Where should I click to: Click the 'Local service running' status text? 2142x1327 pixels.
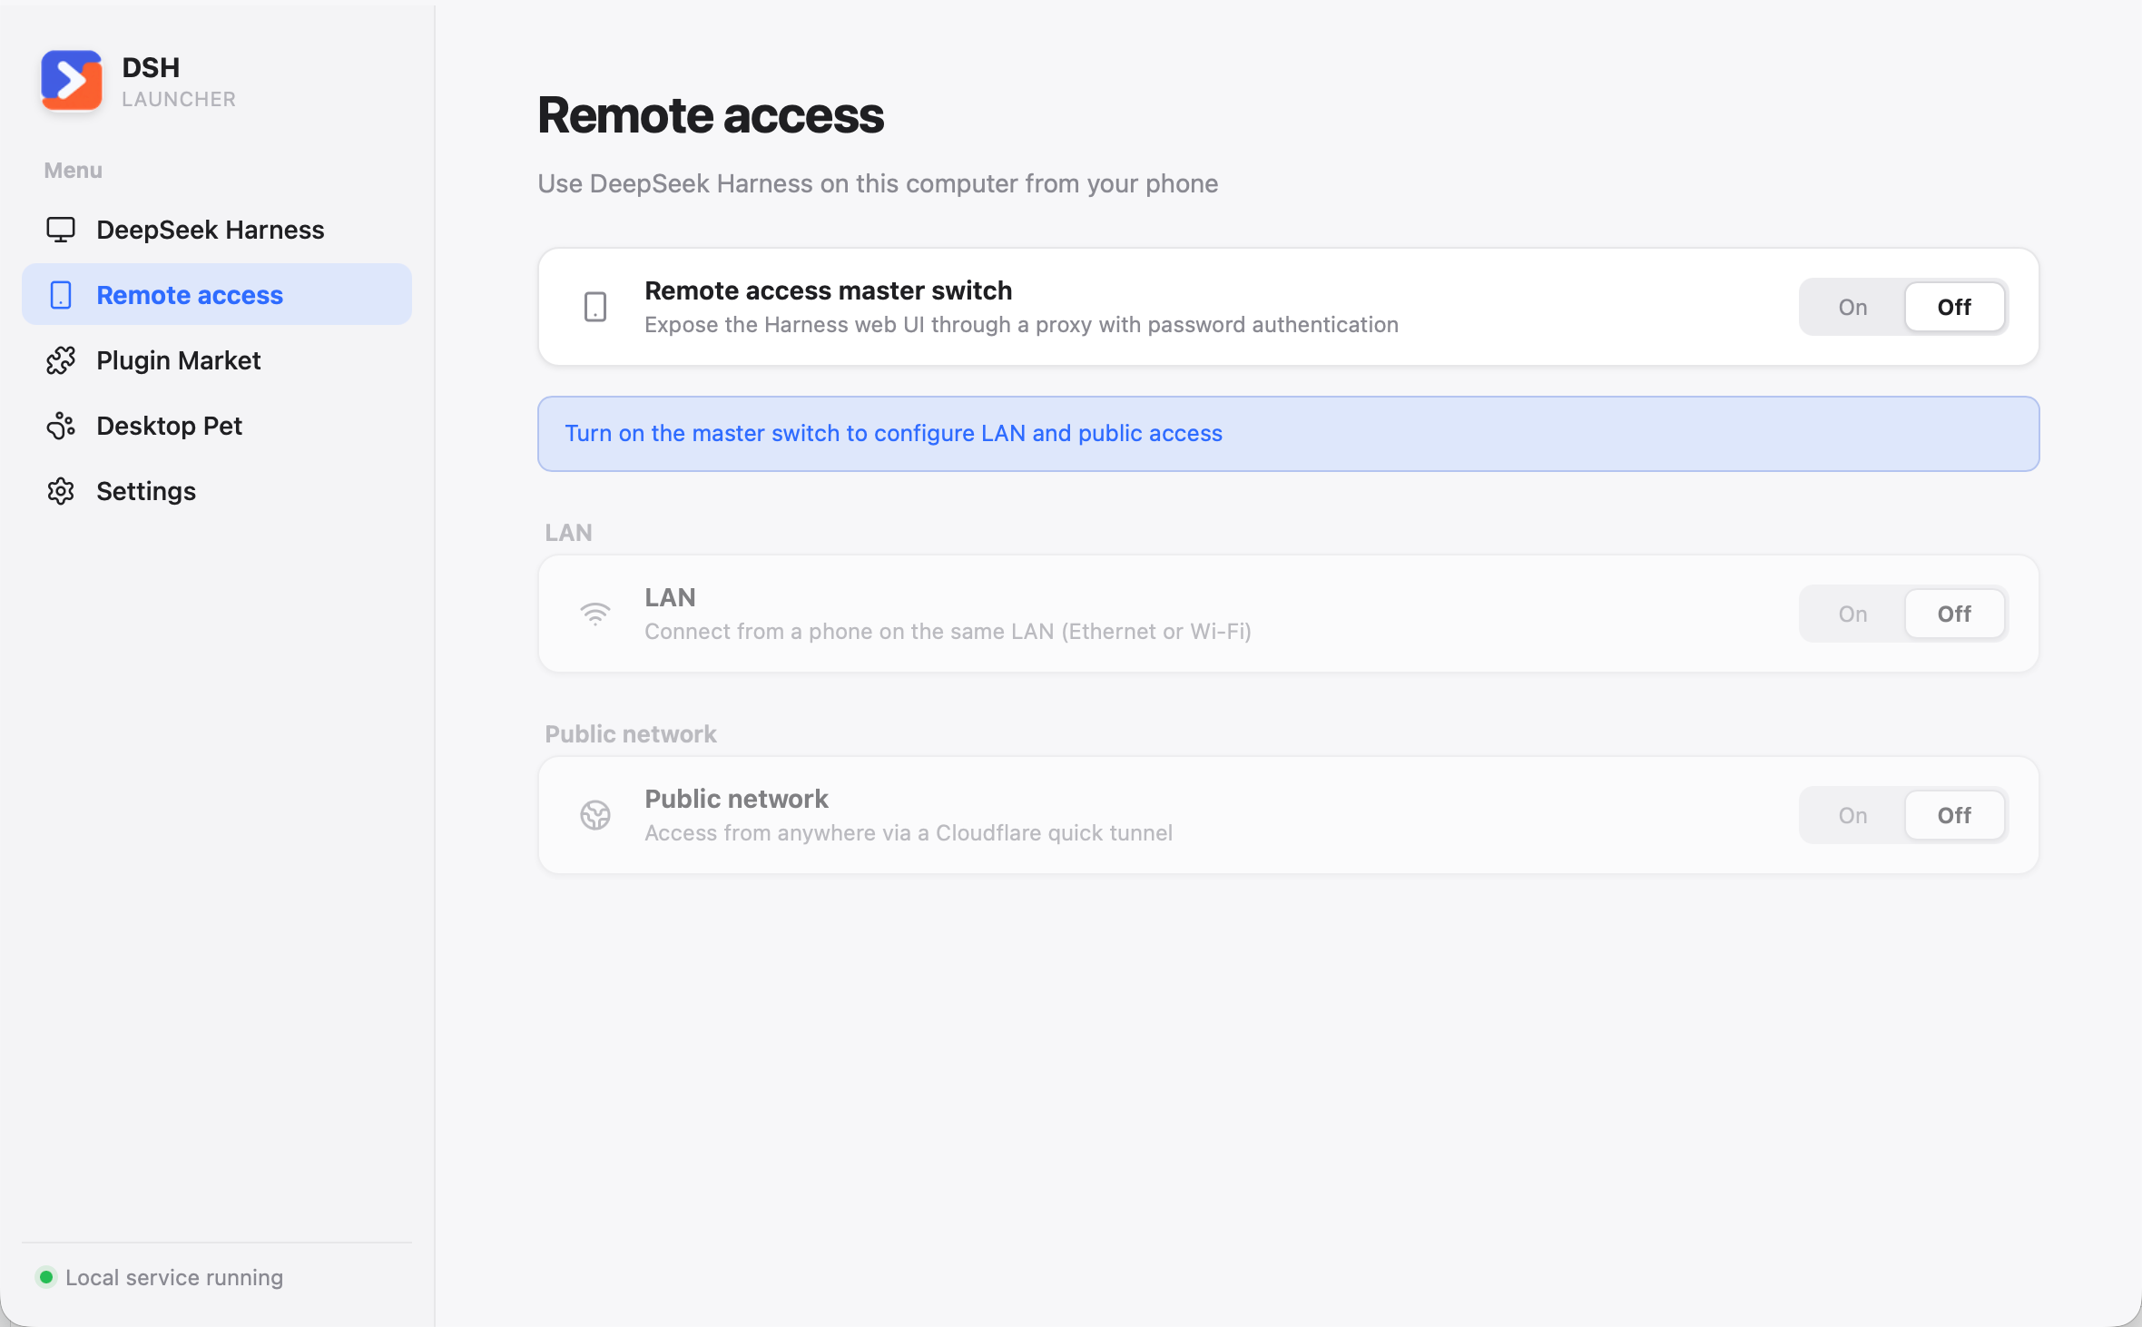tap(174, 1277)
